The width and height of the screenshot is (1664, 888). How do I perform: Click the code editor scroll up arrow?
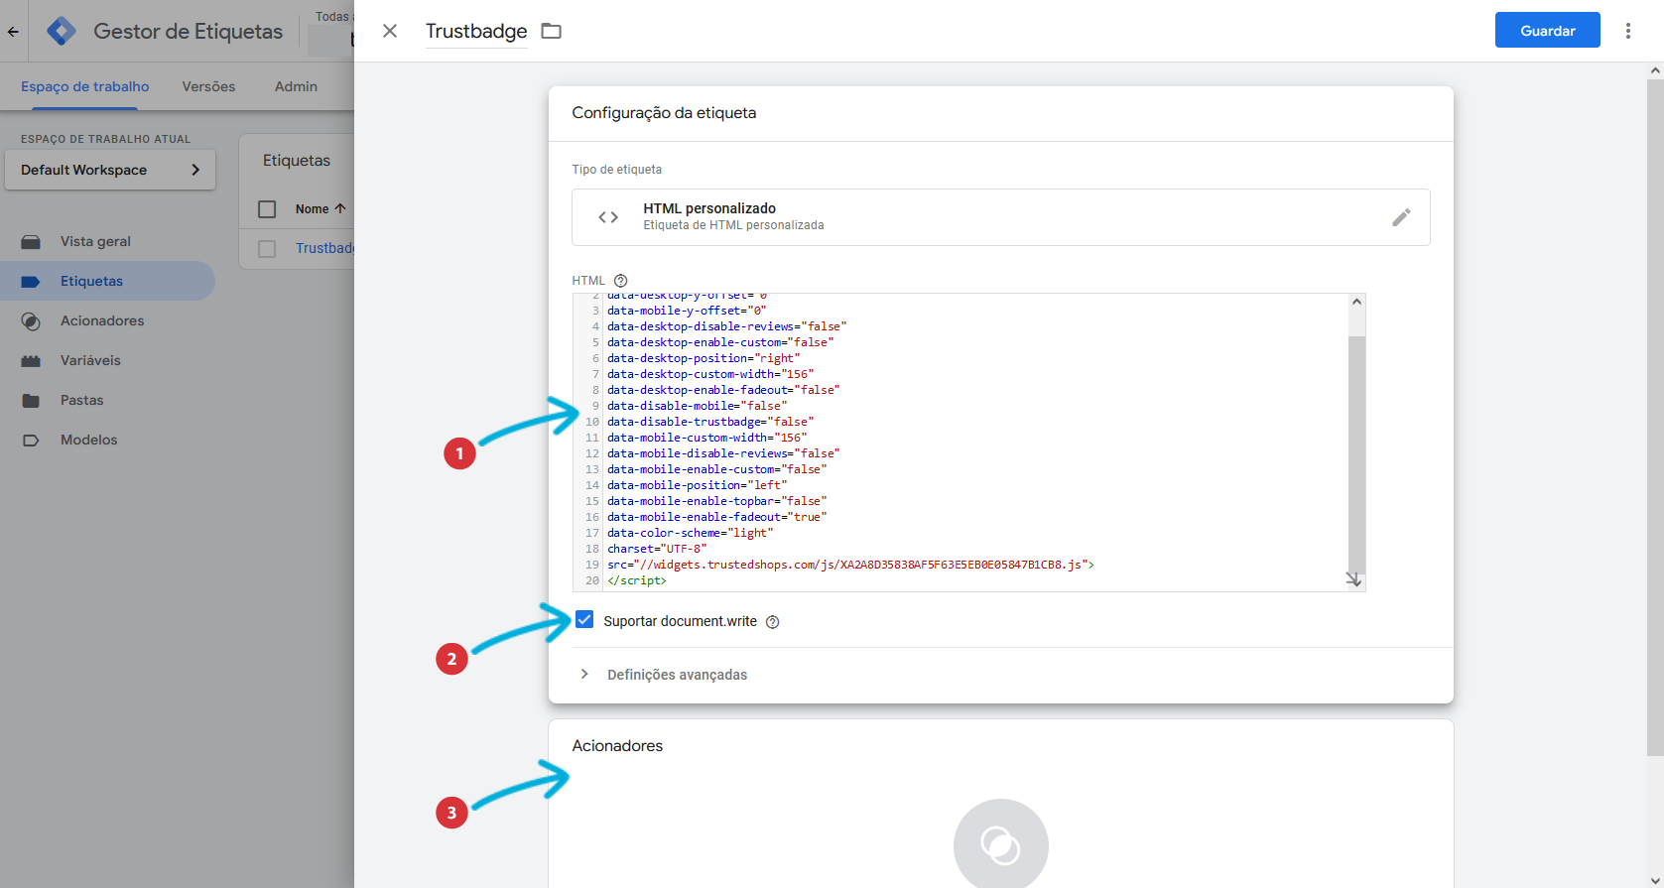(x=1356, y=302)
